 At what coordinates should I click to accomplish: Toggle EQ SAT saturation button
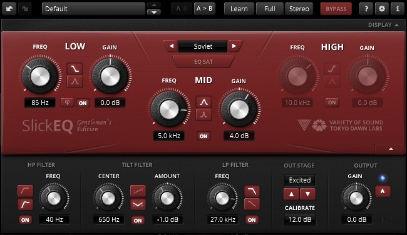click(x=203, y=62)
